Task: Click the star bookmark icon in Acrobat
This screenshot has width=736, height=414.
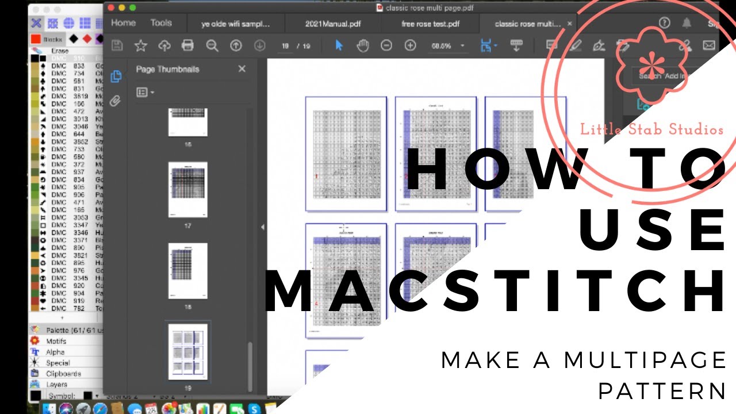Action: click(x=140, y=45)
